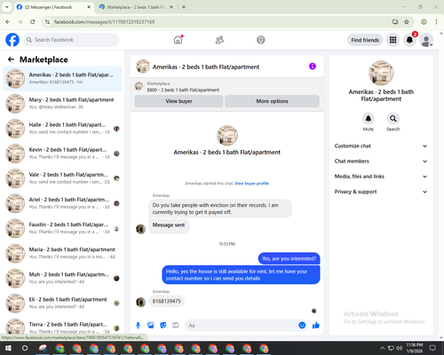The height and width of the screenshot is (355, 444).
Task: Open Tierra conversation in Marketplace list
Action: (x=62, y=327)
